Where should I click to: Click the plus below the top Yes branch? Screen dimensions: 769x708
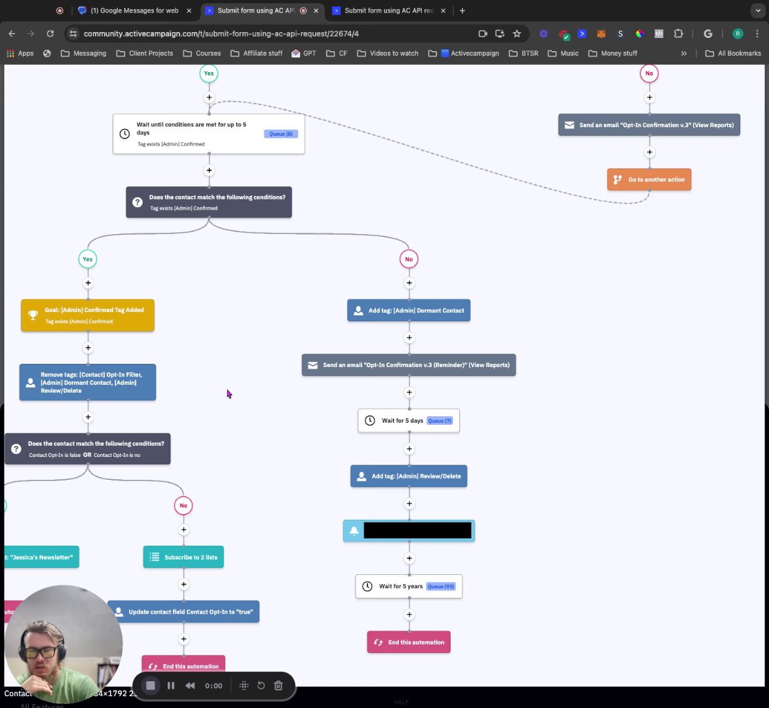(209, 97)
